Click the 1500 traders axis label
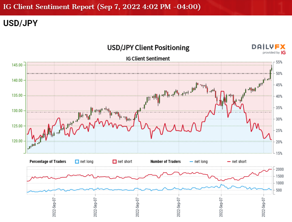Screen dimensions: 292x222 pyautogui.click(x=280, y=176)
